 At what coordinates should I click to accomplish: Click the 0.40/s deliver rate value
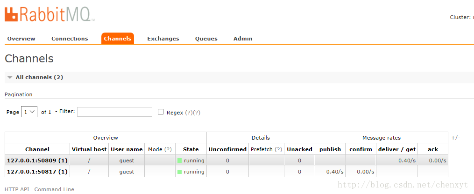tap(407, 161)
